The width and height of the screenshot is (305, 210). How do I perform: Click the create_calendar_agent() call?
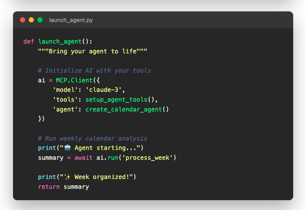(127, 110)
